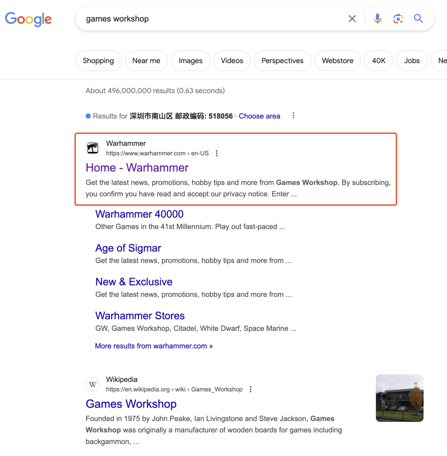Submit search with magnifying glass icon
The image size is (447, 456).
[x=418, y=19]
